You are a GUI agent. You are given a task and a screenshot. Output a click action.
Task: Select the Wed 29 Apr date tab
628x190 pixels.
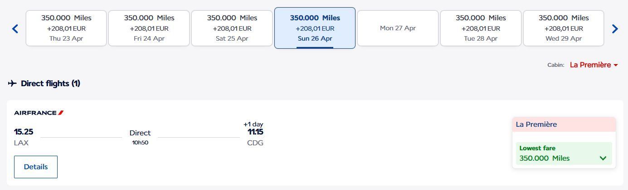point(564,28)
